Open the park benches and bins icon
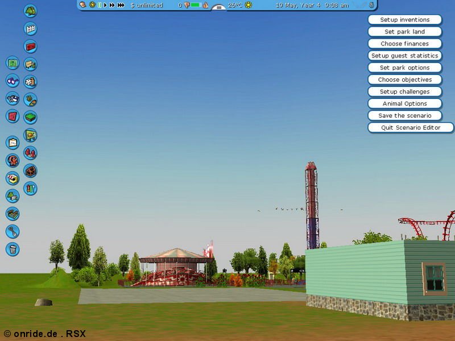This screenshot has height=341, width=455. (30, 64)
